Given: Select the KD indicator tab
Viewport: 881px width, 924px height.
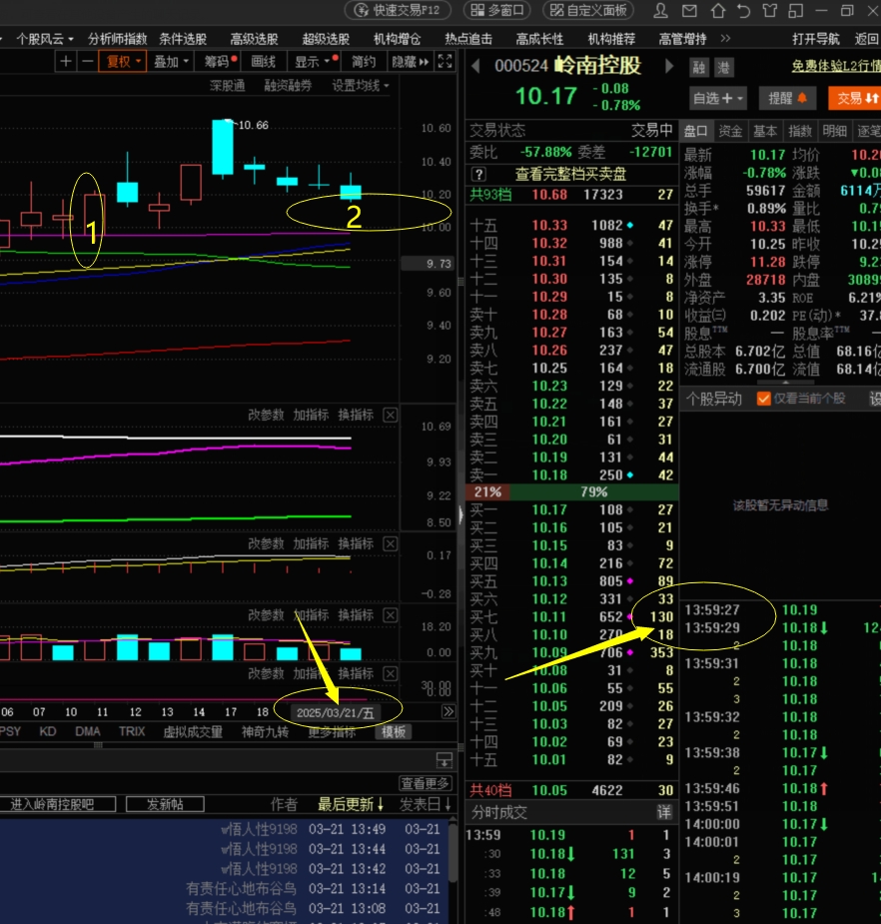Looking at the screenshot, I should pyautogui.click(x=48, y=731).
